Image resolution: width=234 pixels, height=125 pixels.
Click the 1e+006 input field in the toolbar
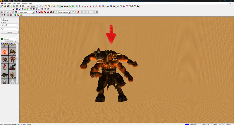tap(34, 6)
